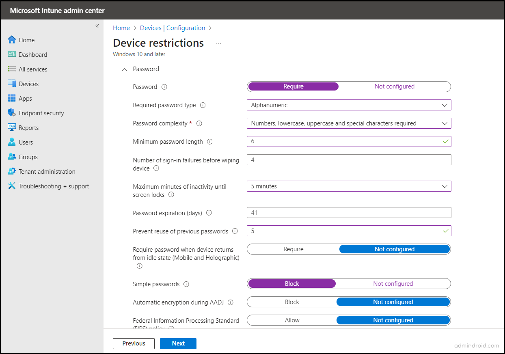Select Endpoint security in the sidebar
The width and height of the screenshot is (505, 354).
click(x=41, y=113)
